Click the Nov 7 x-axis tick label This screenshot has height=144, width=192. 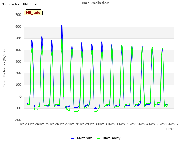[174, 124]
